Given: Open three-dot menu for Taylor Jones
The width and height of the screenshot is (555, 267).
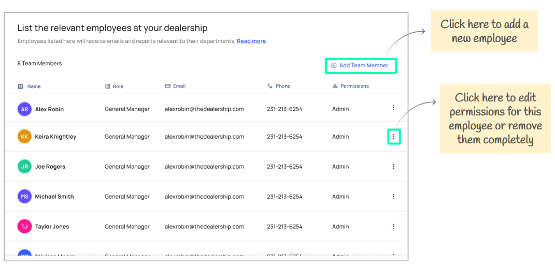Looking at the screenshot, I should [x=393, y=227].
